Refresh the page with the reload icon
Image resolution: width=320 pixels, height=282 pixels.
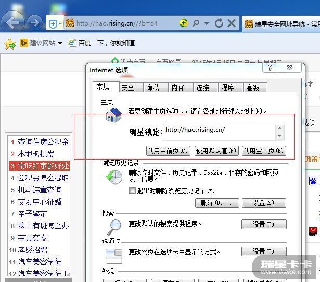[x=219, y=23]
